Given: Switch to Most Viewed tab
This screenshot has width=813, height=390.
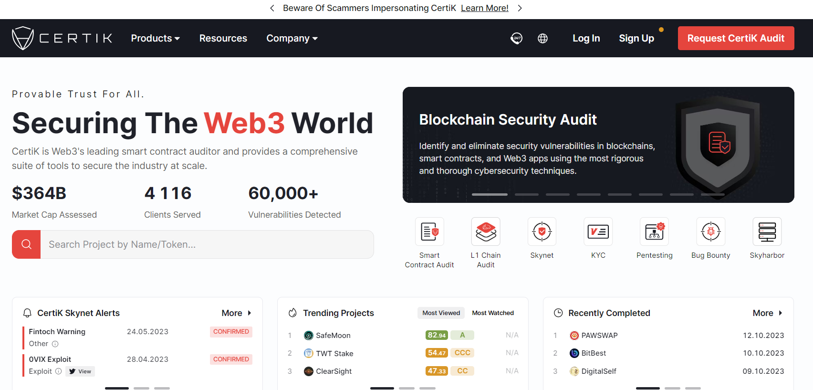Looking at the screenshot, I should (441, 313).
